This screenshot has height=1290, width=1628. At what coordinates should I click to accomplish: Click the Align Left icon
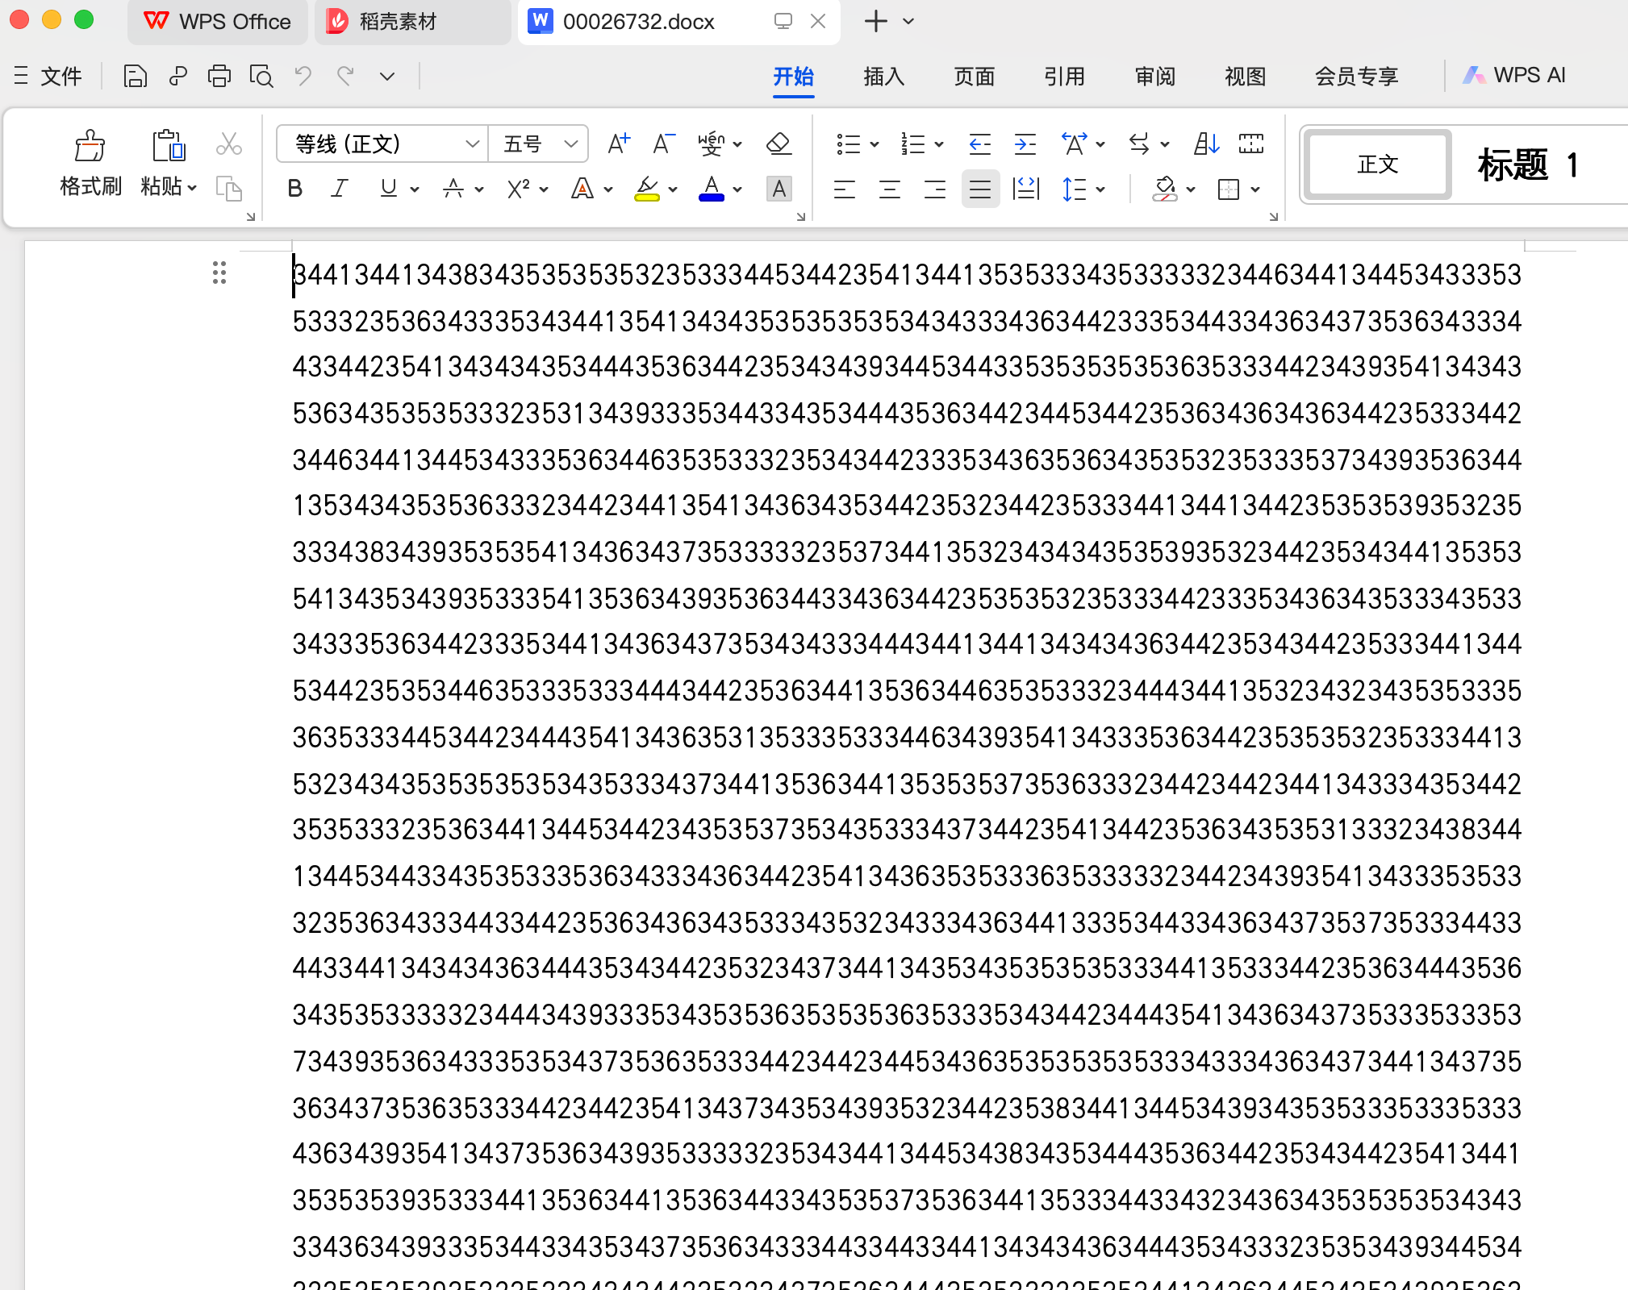(x=845, y=189)
